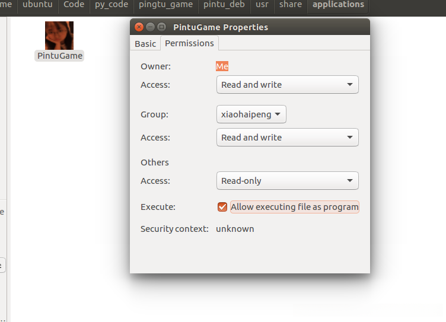Go to the pintu_deb breadcrumb
Viewport: 446px width, 322px height.
coord(223,5)
